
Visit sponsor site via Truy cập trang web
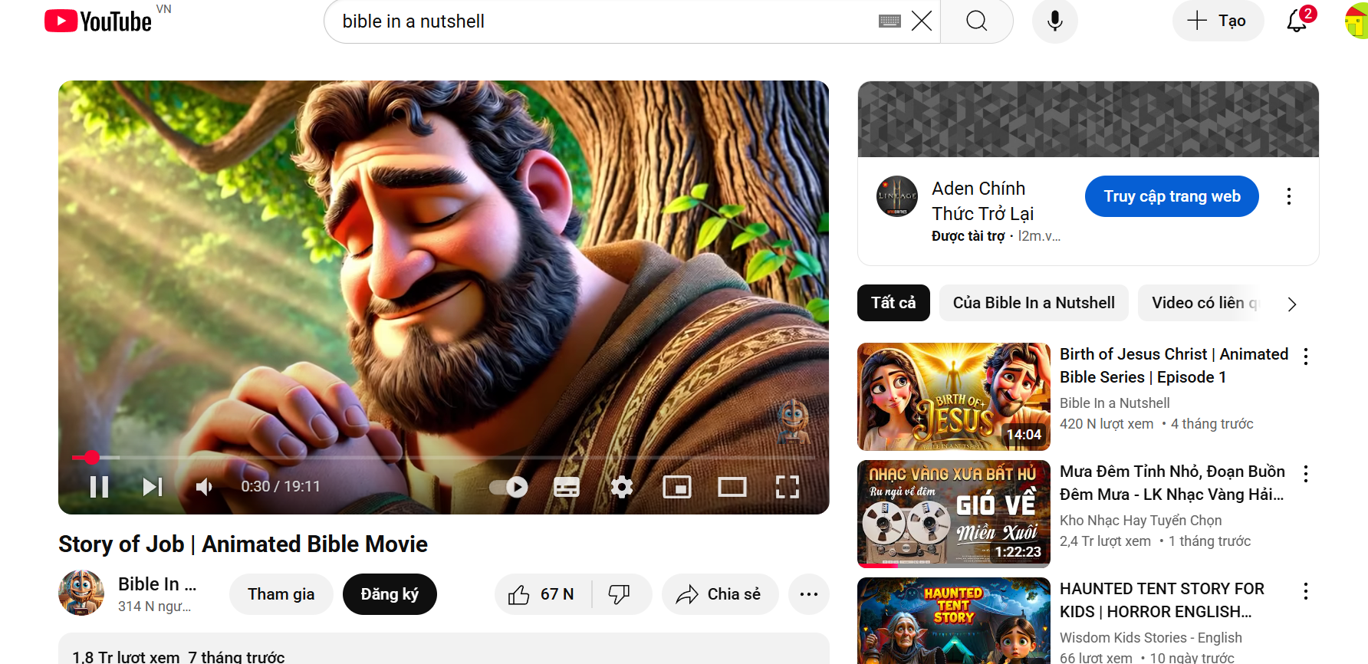(1172, 196)
